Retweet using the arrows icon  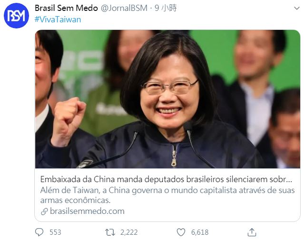pos(110,232)
